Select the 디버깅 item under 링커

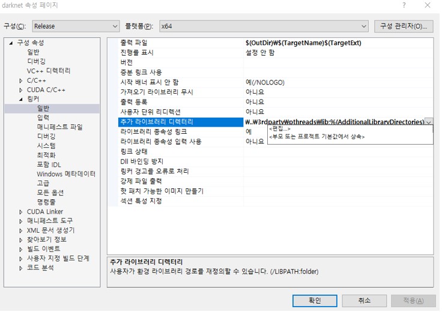pyautogui.click(x=46, y=137)
